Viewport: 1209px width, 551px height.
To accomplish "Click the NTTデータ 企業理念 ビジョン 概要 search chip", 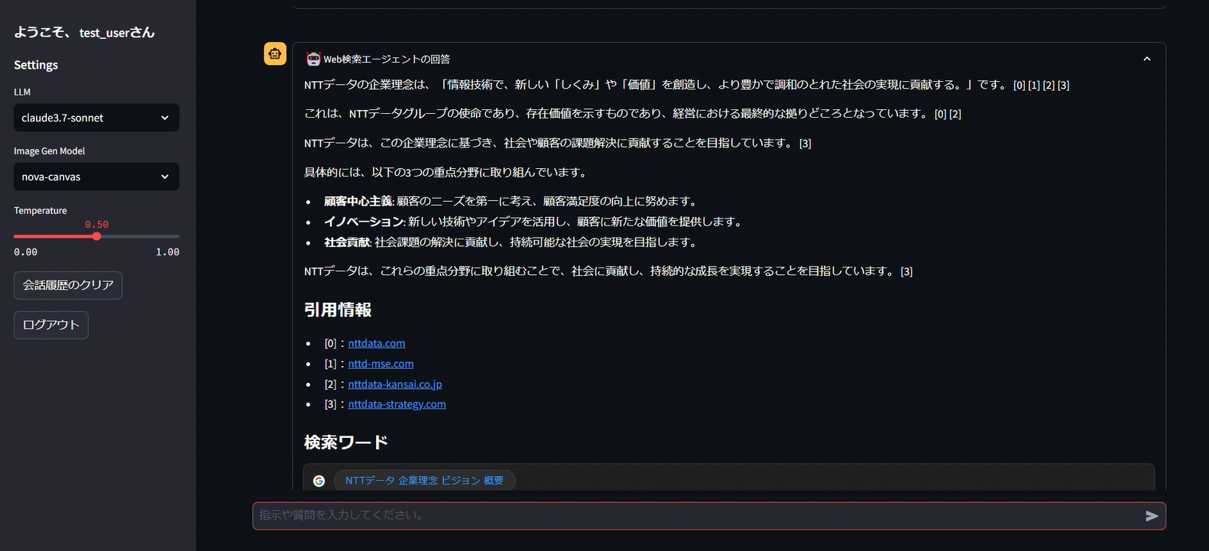I will 424,481.
